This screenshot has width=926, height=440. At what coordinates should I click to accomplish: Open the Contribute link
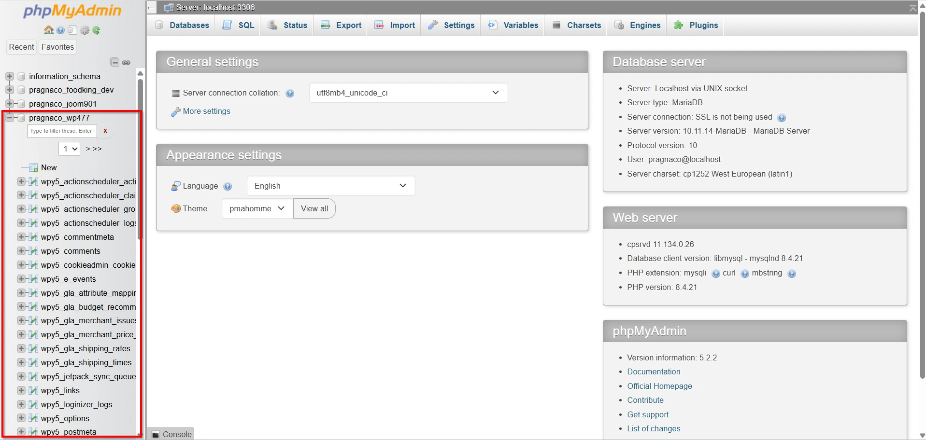pyautogui.click(x=645, y=400)
